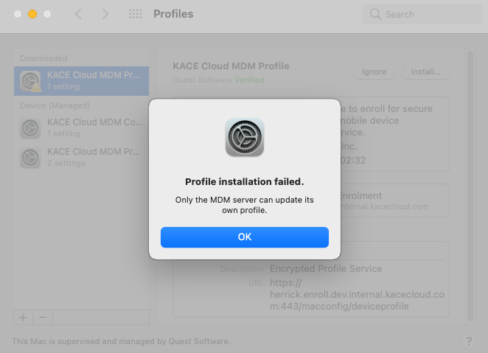Select the managed profile with 2 settings
Viewport: 488px width, 353px height.
[81, 157]
